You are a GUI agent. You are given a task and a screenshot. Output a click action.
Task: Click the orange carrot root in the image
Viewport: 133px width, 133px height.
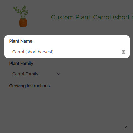(23, 23)
